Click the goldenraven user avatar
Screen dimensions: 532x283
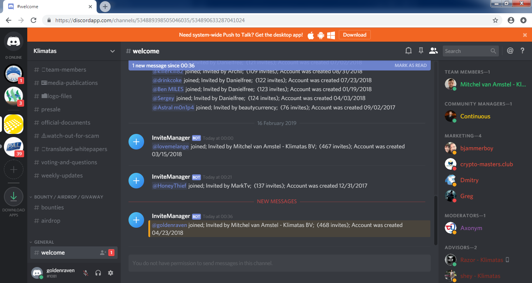(37, 273)
